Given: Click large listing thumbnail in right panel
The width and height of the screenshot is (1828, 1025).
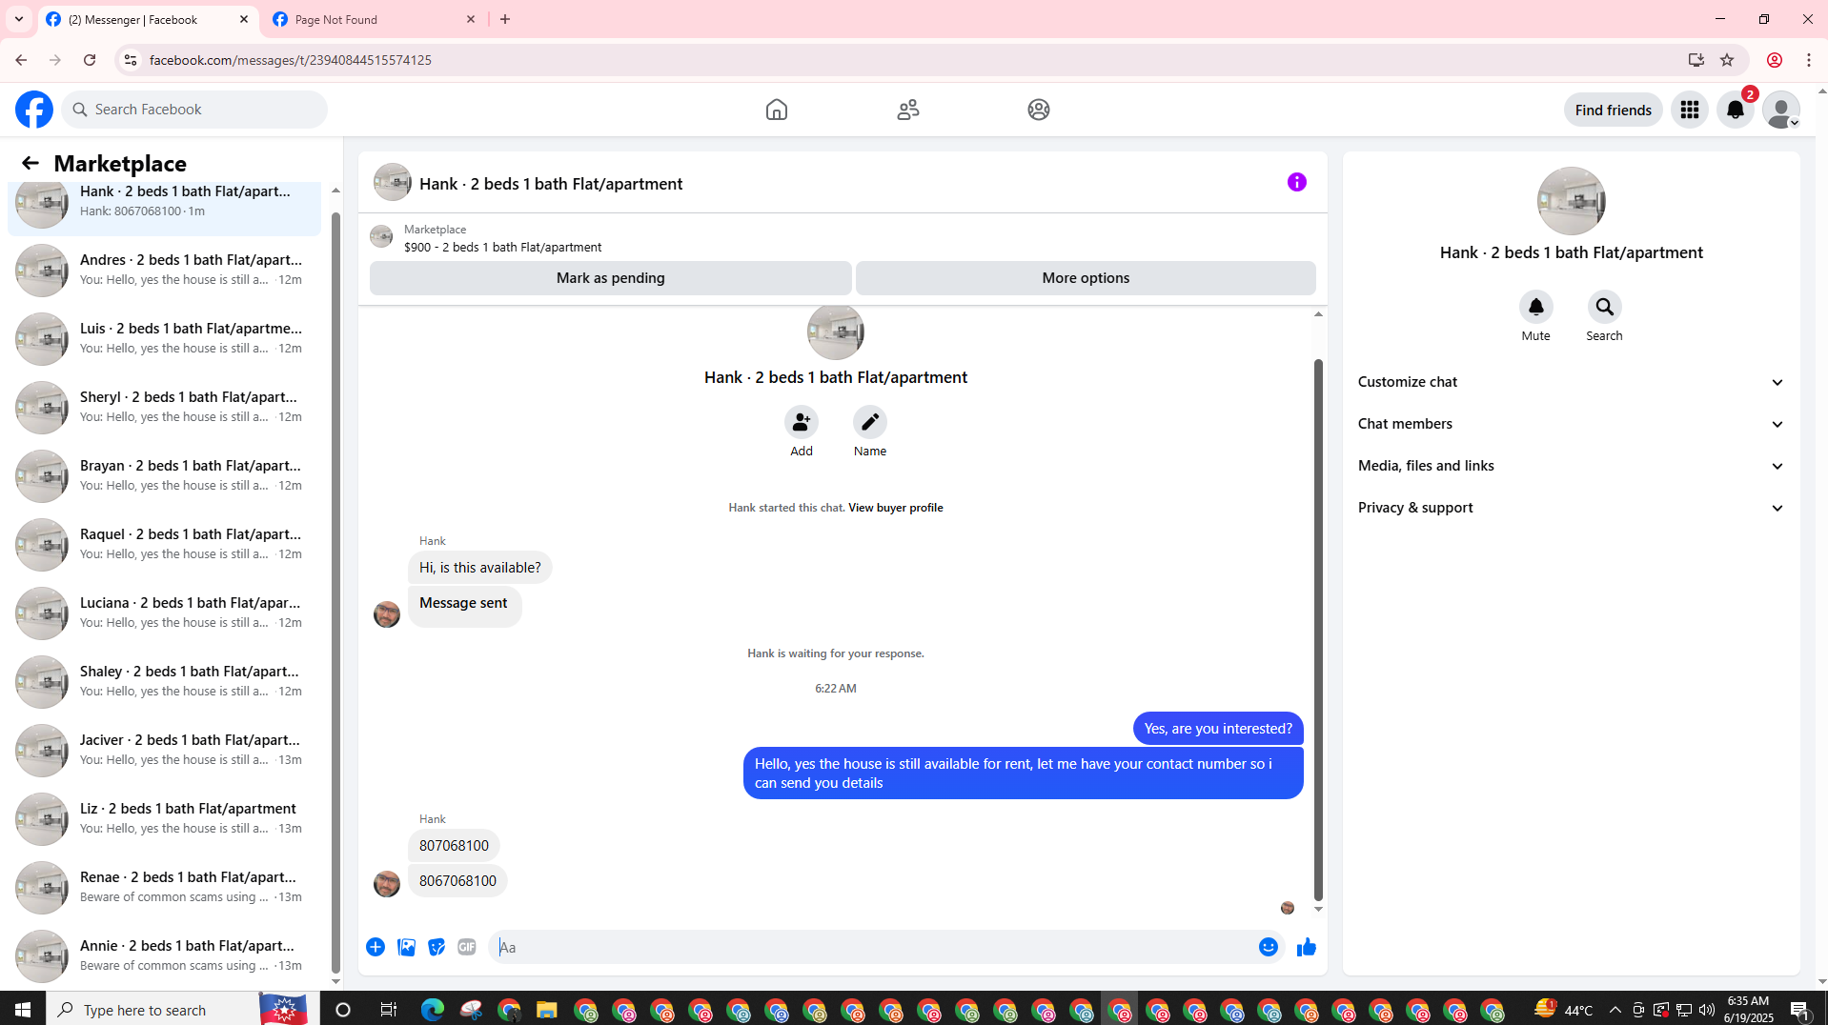Looking at the screenshot, I should (1571, 201).
